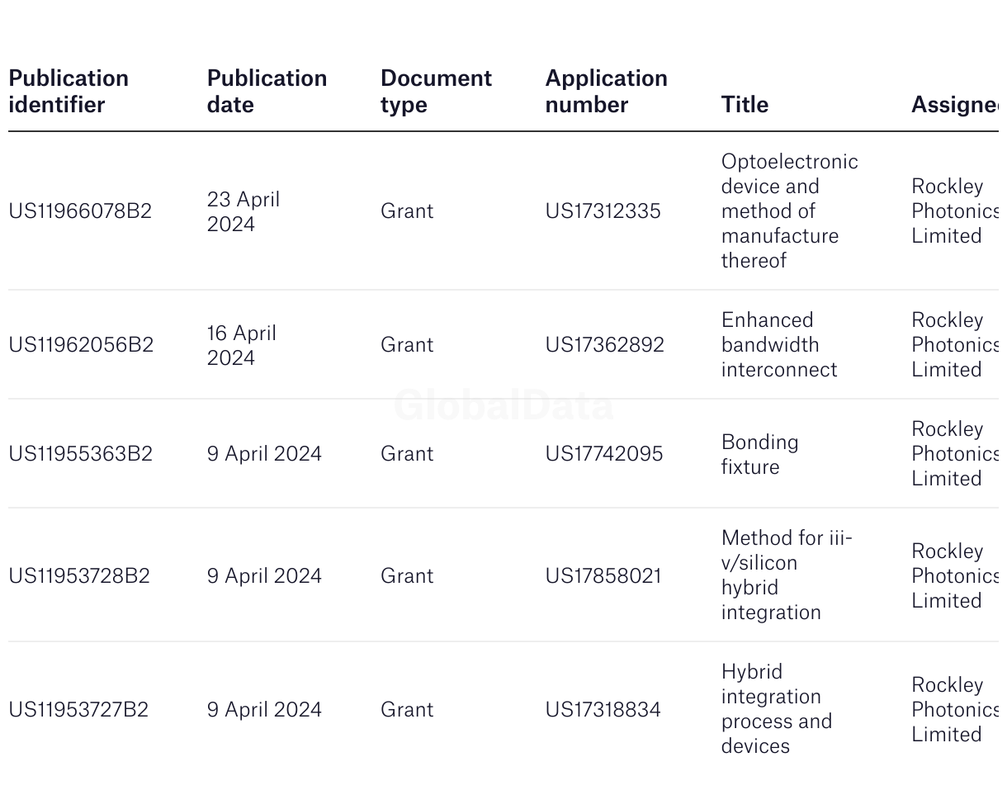The height and width of the screenshot is (809, 1007).
Task: Click the Publication identifier column header
Action: click(x=69, y=92)
